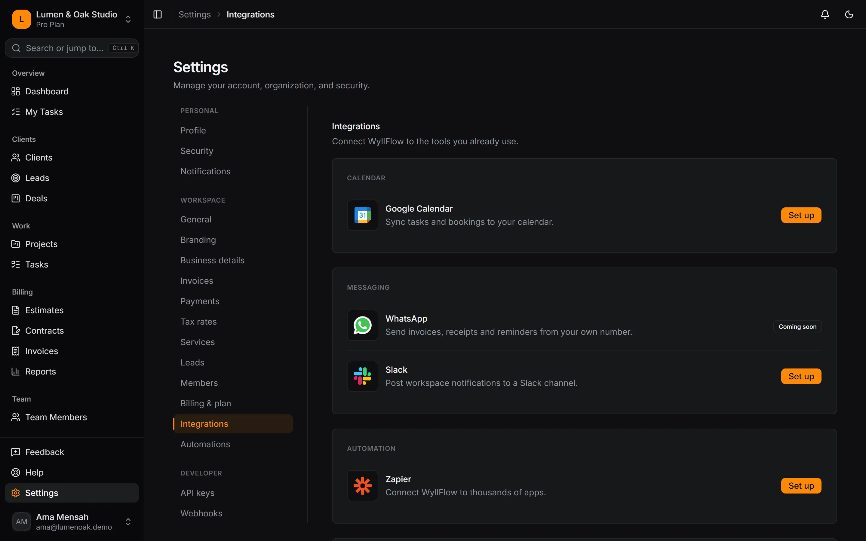866x541 pixels.
Task: Open Help in the sidebar
Action: pos(72,472)
